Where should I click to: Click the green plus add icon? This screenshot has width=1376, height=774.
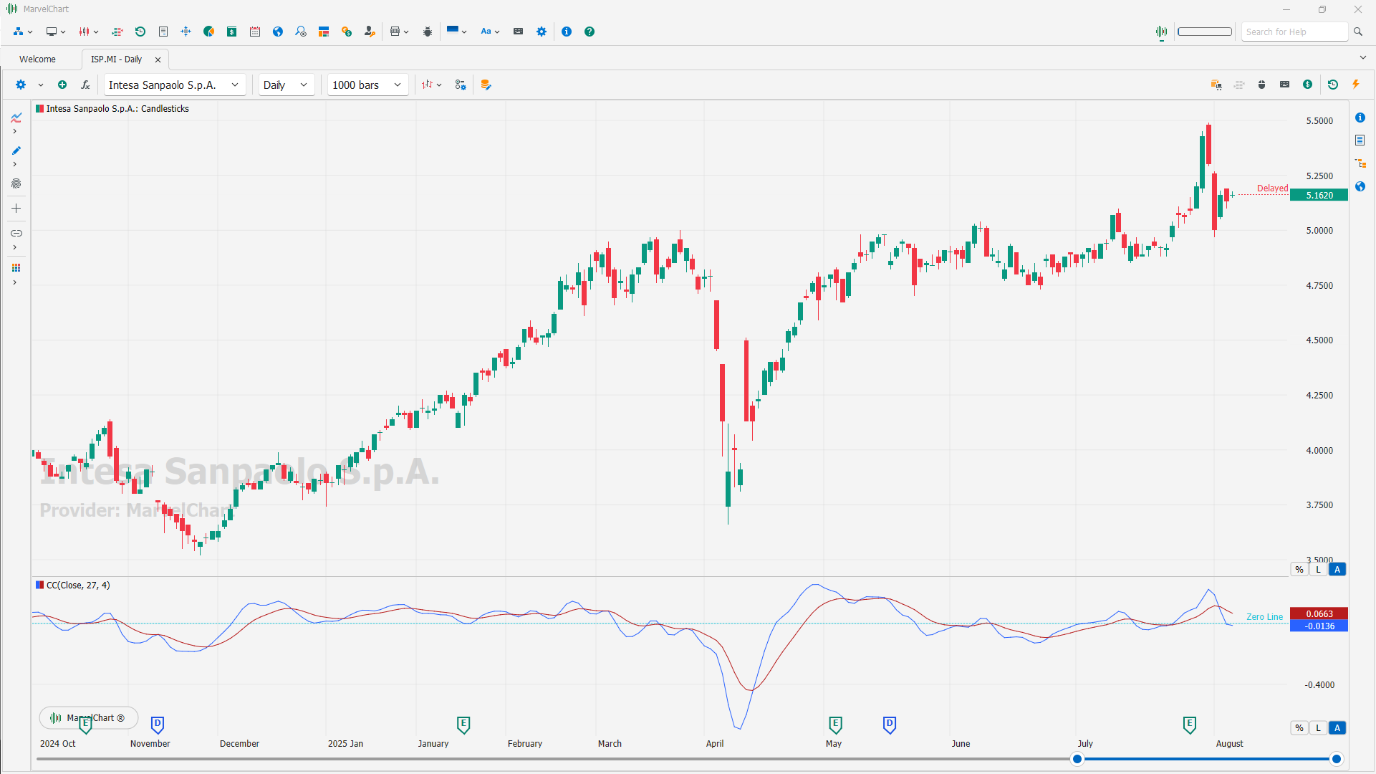(62, 85)
